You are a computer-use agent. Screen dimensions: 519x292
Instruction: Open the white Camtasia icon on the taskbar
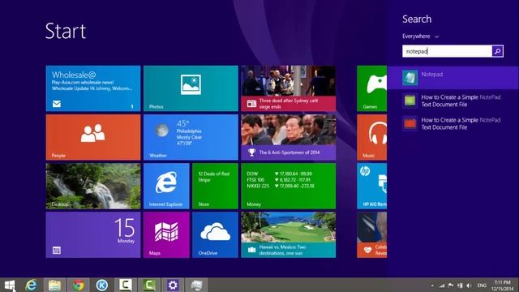pyautogui.click(x=126, y=285)
